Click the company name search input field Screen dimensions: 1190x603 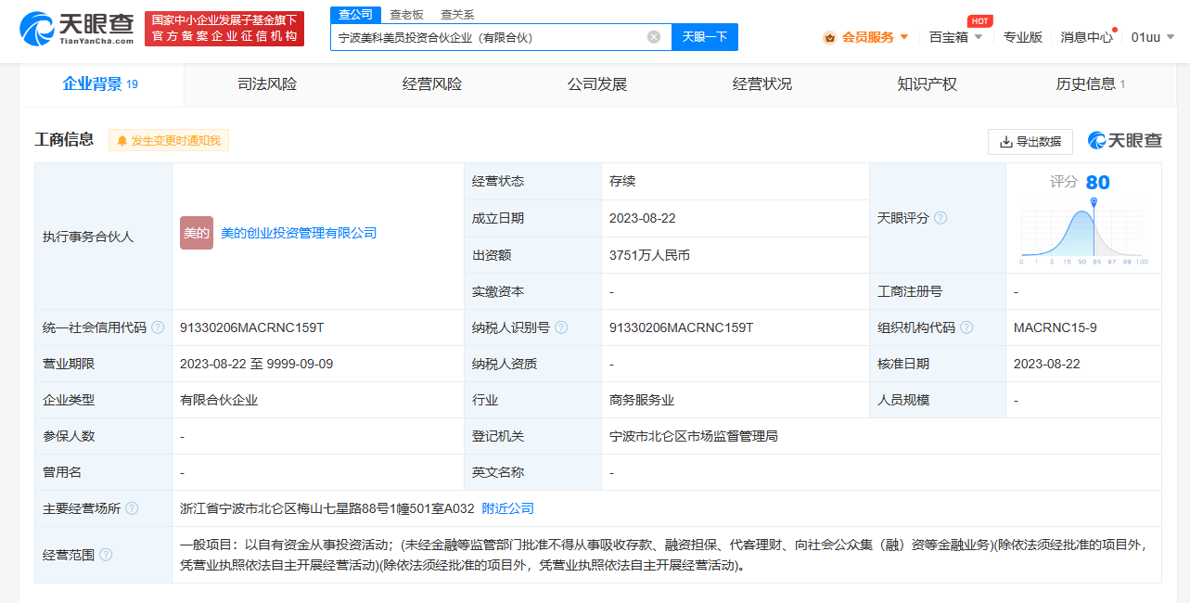click(487, 37)
